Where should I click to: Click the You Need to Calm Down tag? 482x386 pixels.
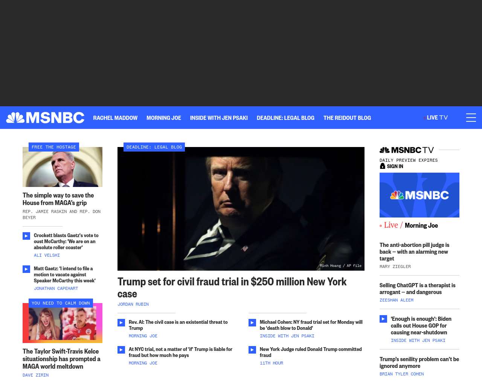point(61,303)
